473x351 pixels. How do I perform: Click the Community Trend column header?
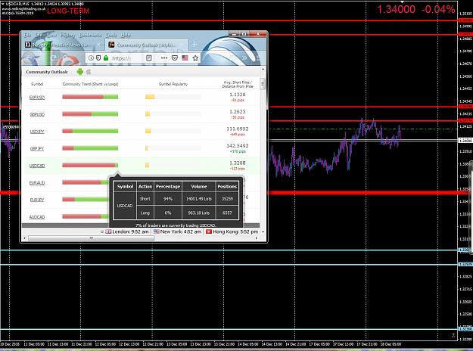click(90, 84)
